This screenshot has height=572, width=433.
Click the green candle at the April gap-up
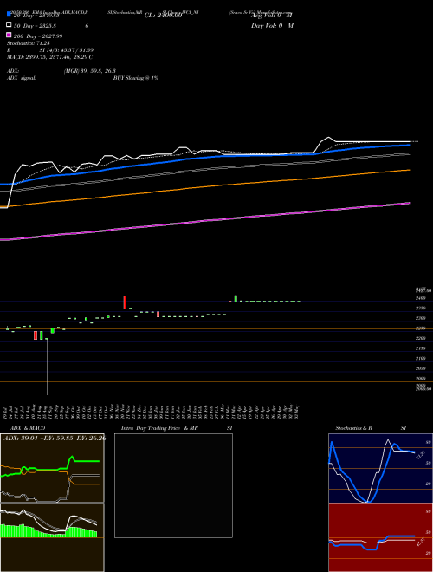(x=236, y=299)
